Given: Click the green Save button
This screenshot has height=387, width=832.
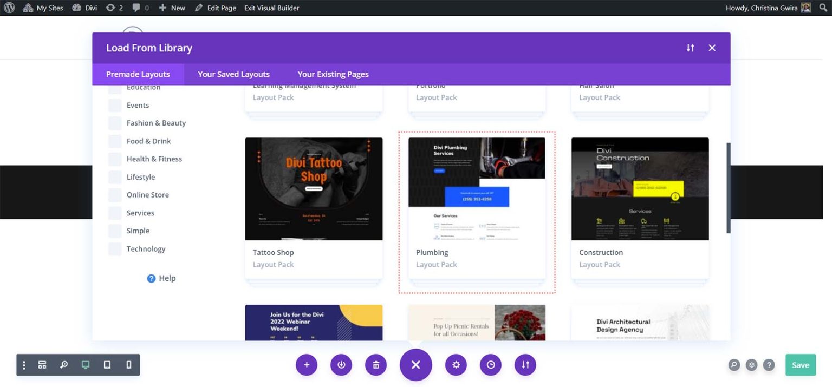Looking at the screenshot, I should (800, 365).
